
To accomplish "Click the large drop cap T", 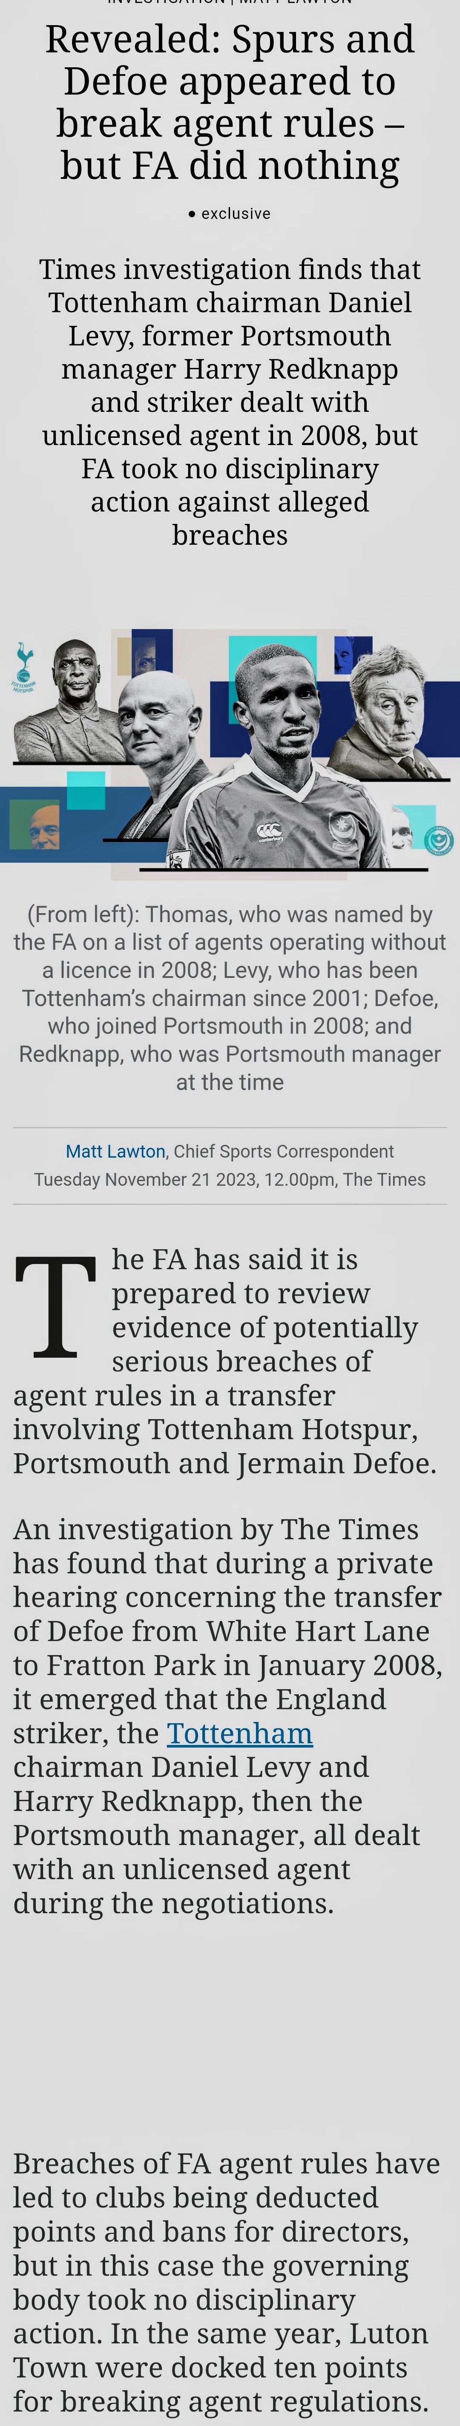I will click(x=56, y=1306).
